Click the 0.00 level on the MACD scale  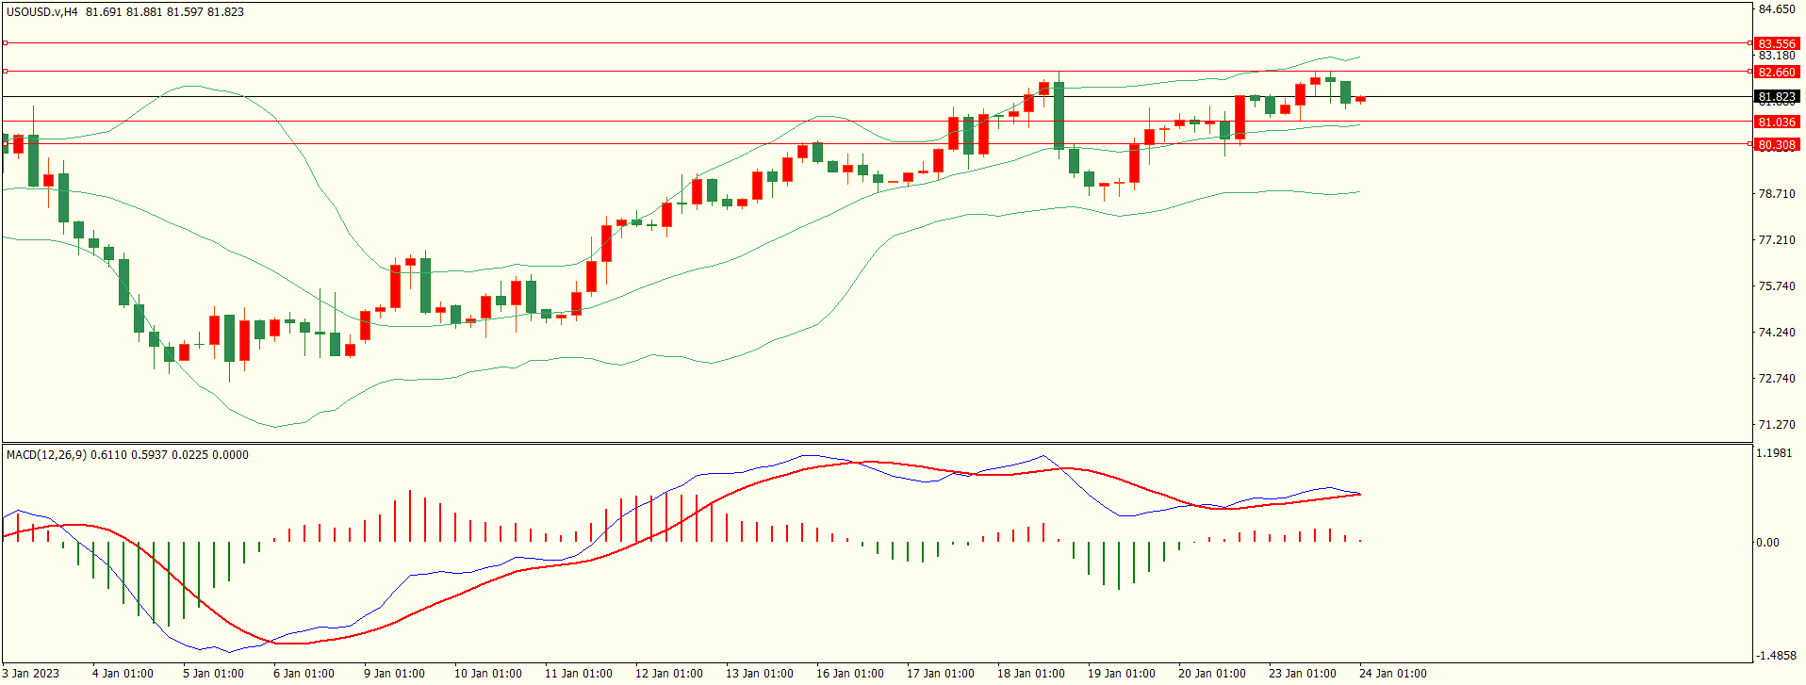(x=1767, y=543)
